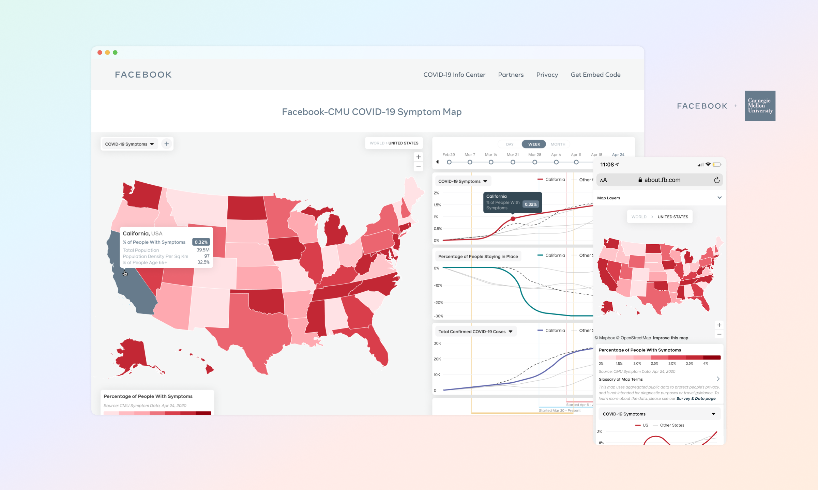Screen dimensions: 818x490
Task: Open the Survey & Data page link
Action: (x=696, y=398)
